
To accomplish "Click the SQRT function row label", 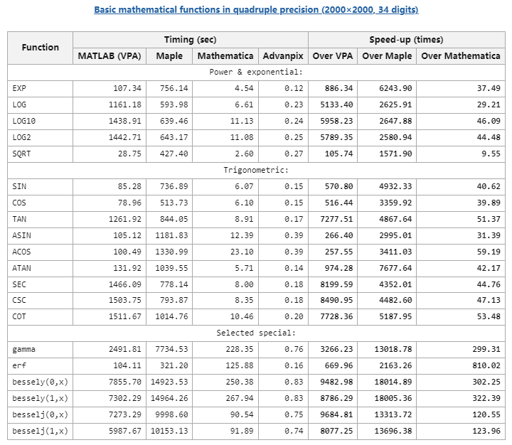I will coord(21,154).
